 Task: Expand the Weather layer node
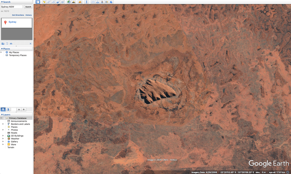3,139
